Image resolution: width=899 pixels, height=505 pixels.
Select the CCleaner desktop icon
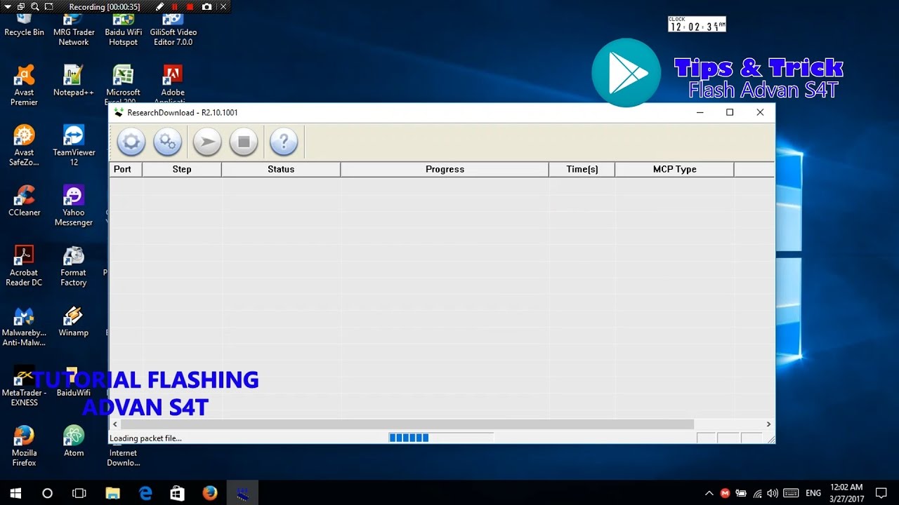click(25, 201)
